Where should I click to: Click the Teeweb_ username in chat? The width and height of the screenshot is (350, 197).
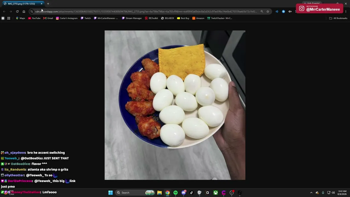pos(12,158)
